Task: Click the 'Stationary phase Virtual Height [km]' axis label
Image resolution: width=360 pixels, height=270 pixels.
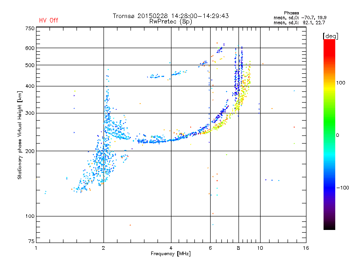Action: click(20, 135)
